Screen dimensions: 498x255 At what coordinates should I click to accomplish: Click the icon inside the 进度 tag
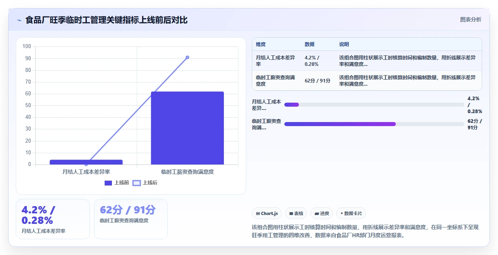317,213
